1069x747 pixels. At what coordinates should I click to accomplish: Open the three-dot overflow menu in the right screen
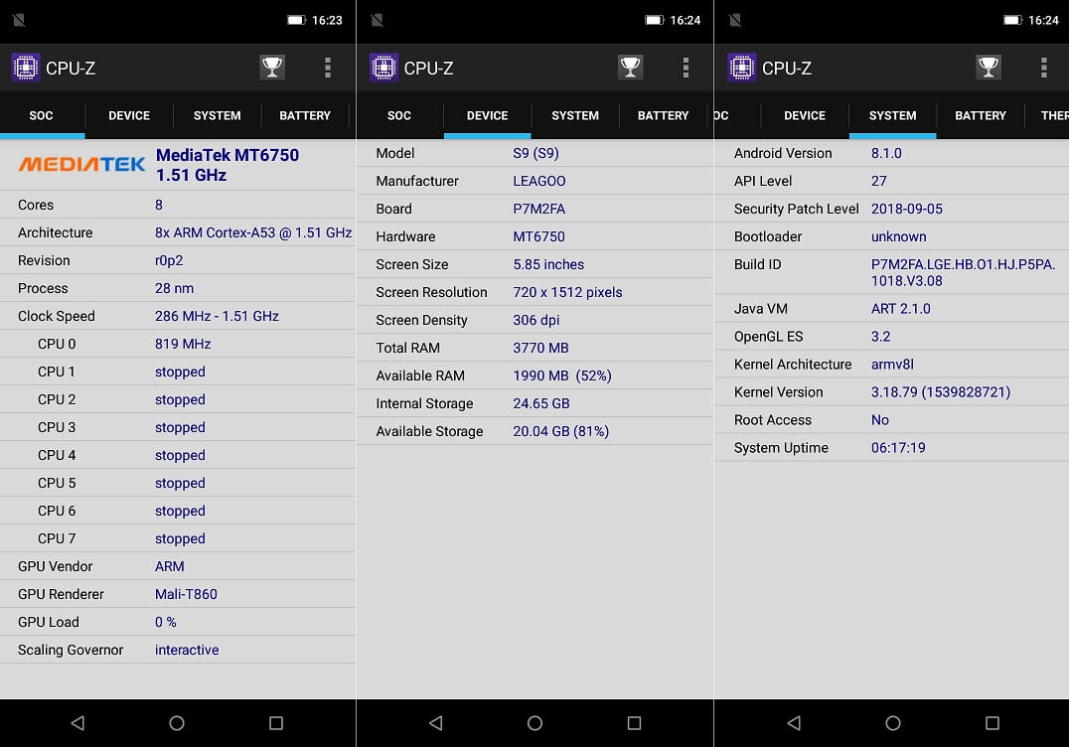tap(1044, 68)
